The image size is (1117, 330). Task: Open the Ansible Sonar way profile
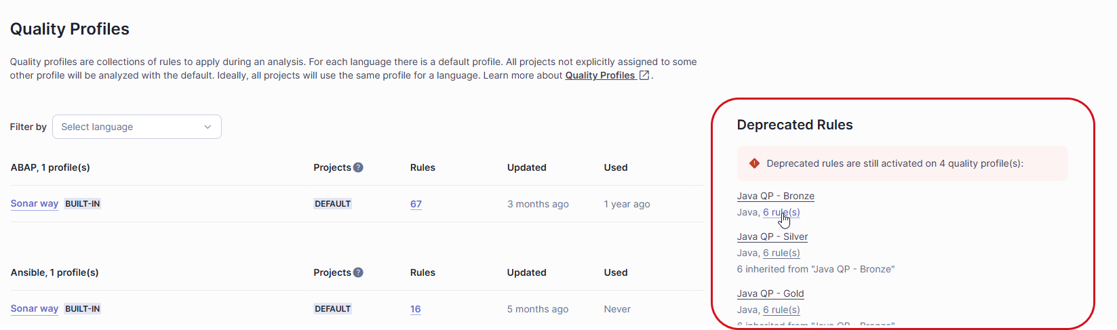coord(35,309)
